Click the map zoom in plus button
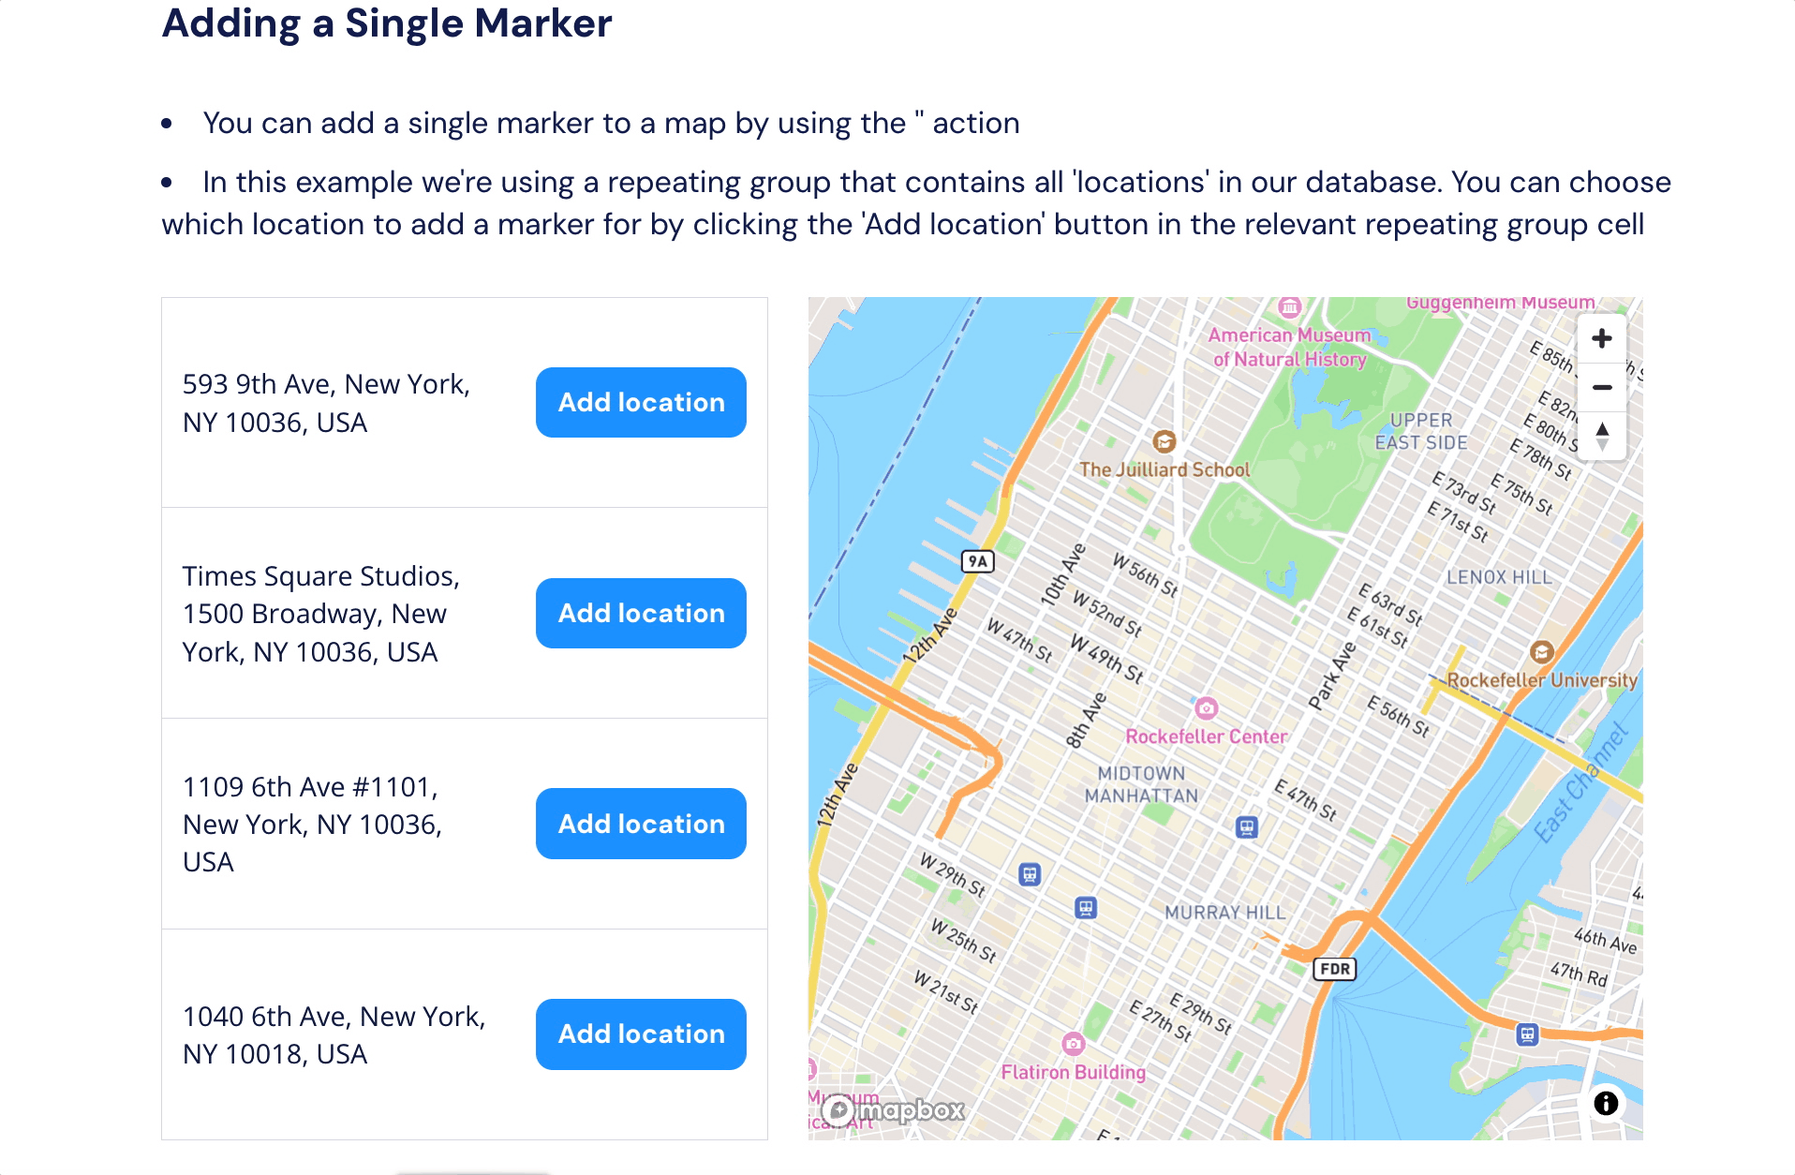This screenshot has width=1795, height=1175. [1601, 338]
